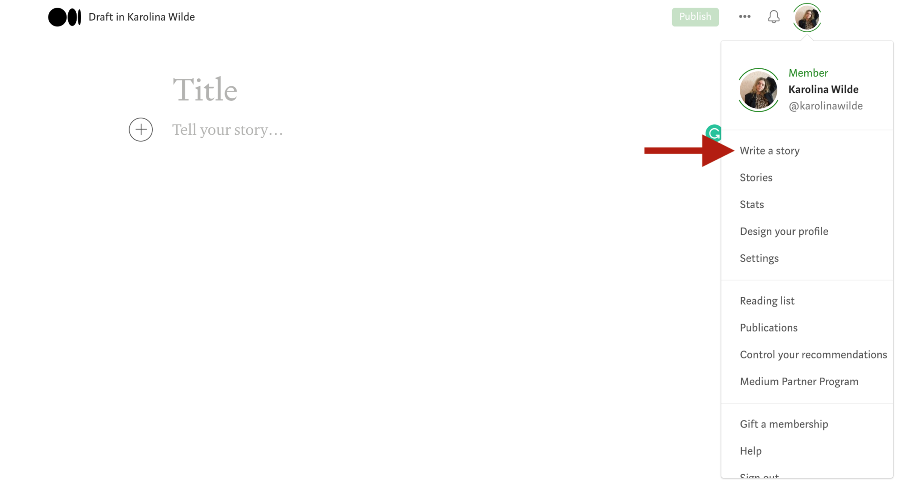Click Gift a membership option
The height and width of the screenshot is (483, 902).
[784, 424]
